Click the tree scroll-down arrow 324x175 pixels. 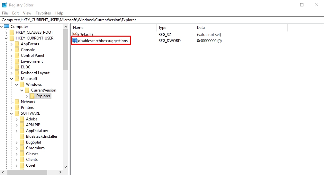[x=66, y=167]
